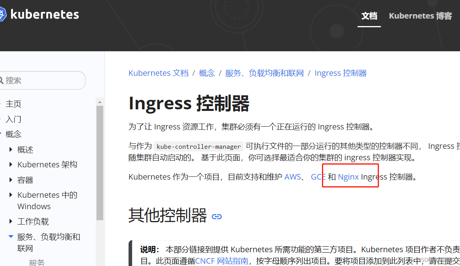Expand the 概述 arrow in sidebar
This screenshot has height=266, width=460.
[11, 150]
